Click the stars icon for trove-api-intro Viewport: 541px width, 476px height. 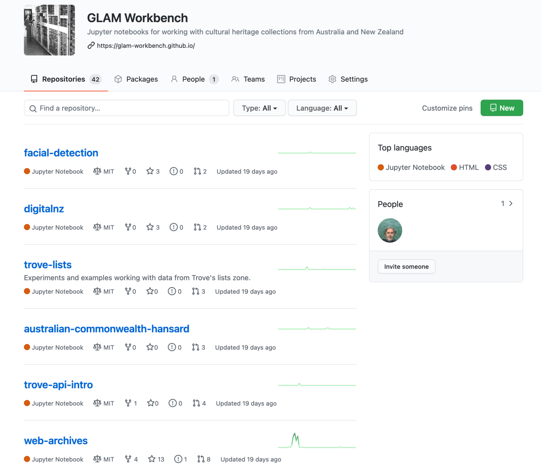pyautogui.click(x=151, y=403)
